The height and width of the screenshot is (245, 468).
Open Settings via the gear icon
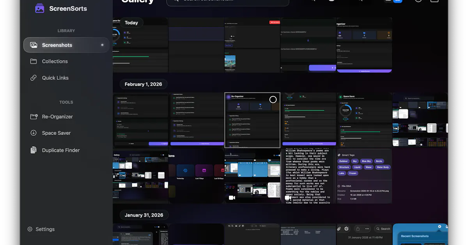[x=30, y=229]
